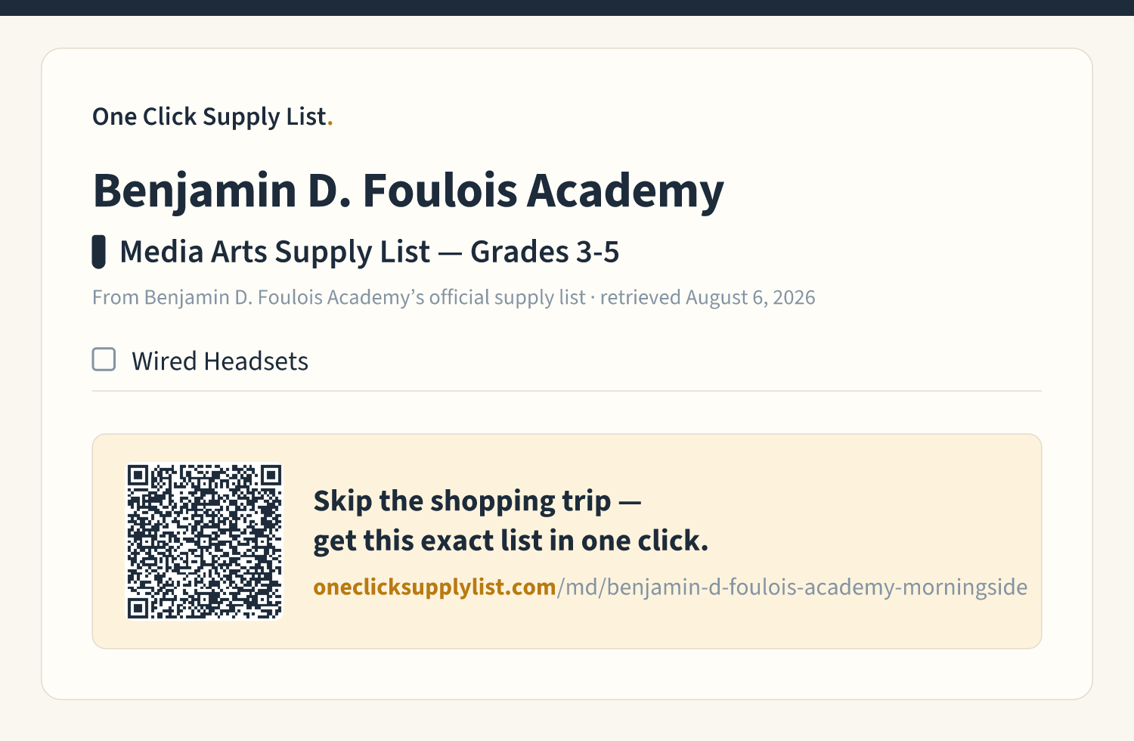Click the official supply list source note
The height and width of the screenshot is (741, 1134).
339,297
